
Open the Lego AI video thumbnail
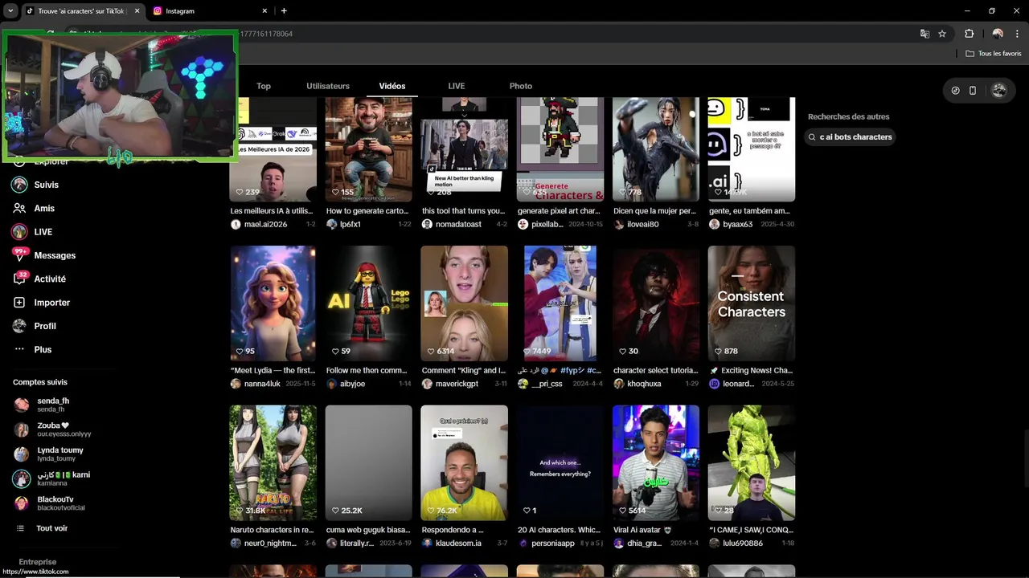point(368,303)
